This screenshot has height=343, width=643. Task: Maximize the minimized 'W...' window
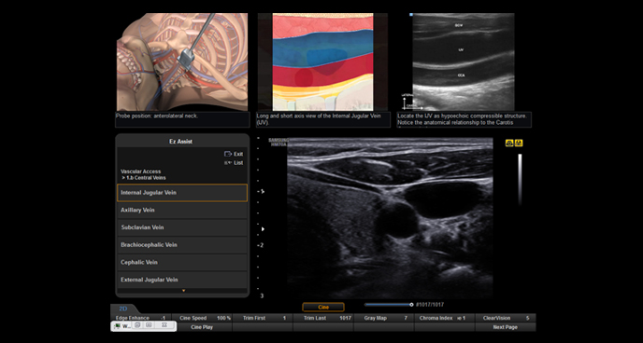click(149, 325)
